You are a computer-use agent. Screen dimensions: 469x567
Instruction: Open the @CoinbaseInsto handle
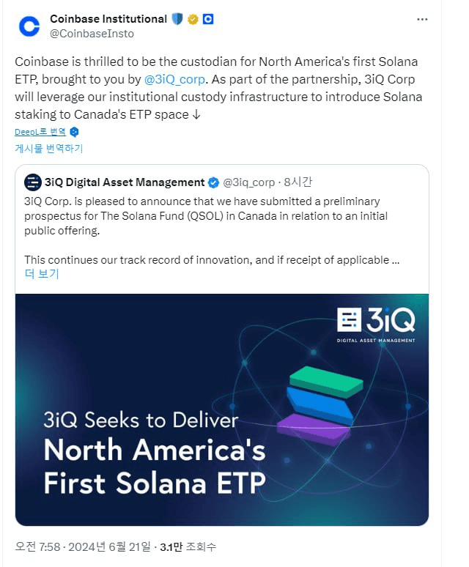point(92,33)
